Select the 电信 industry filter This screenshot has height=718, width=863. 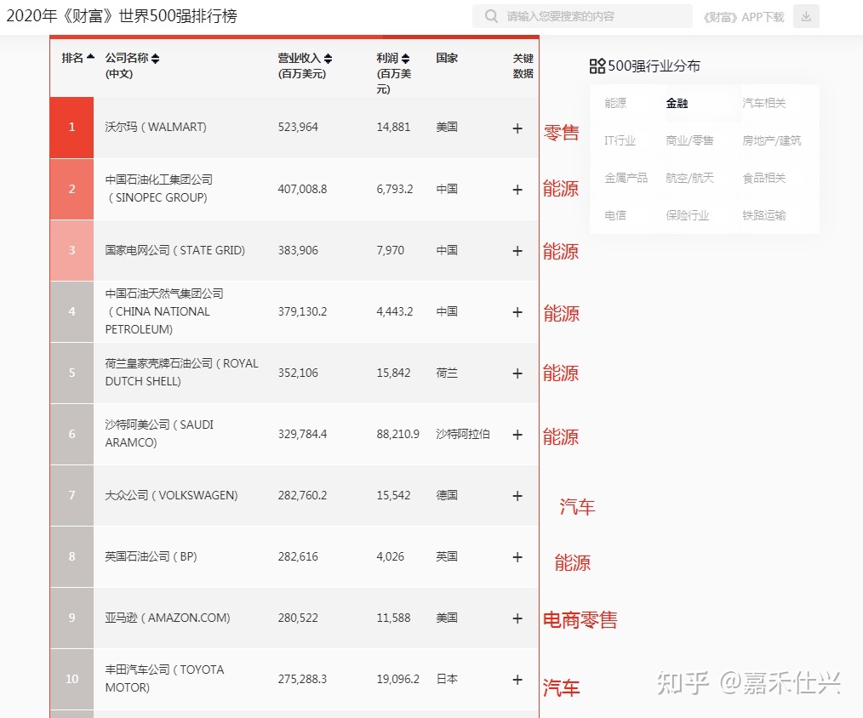tap(615, 215)
